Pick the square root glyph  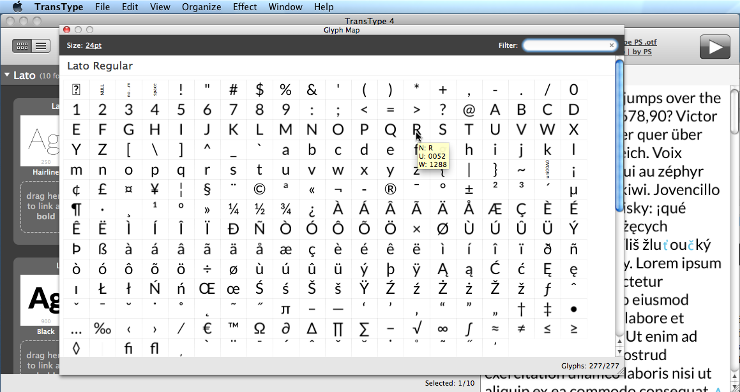(416, 329)
